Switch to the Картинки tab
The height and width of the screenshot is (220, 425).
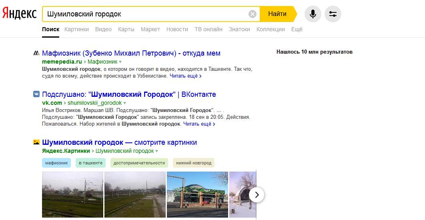[77, 29]
